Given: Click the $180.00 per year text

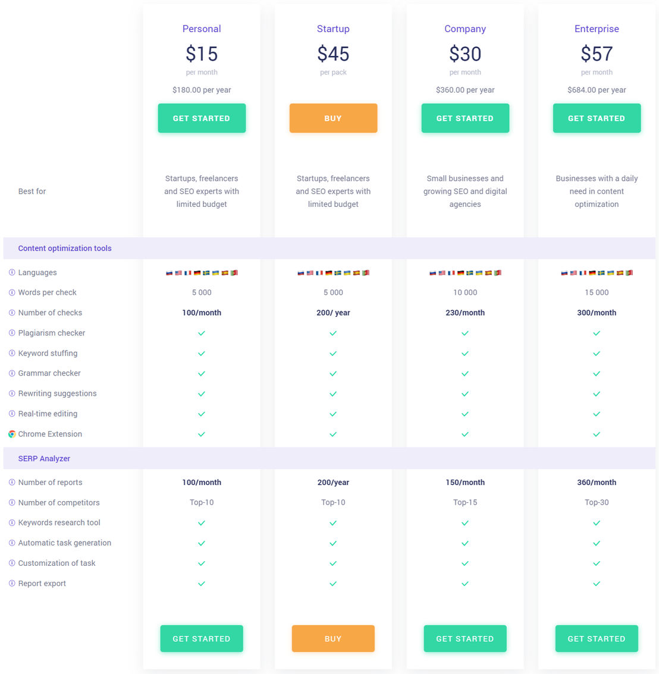Looking at the screenshot, I should (x=202, y=90).
